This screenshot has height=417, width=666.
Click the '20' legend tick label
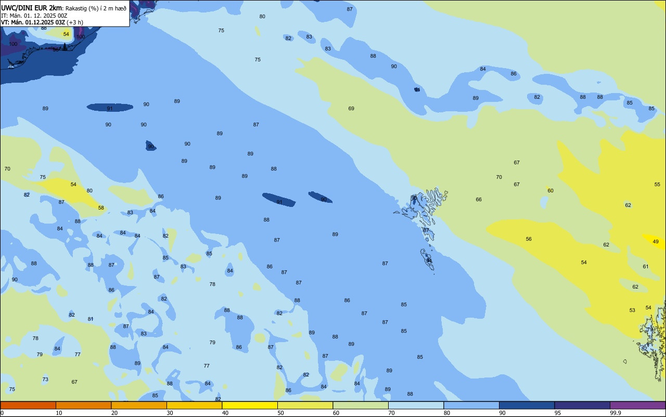coord(114,413)
